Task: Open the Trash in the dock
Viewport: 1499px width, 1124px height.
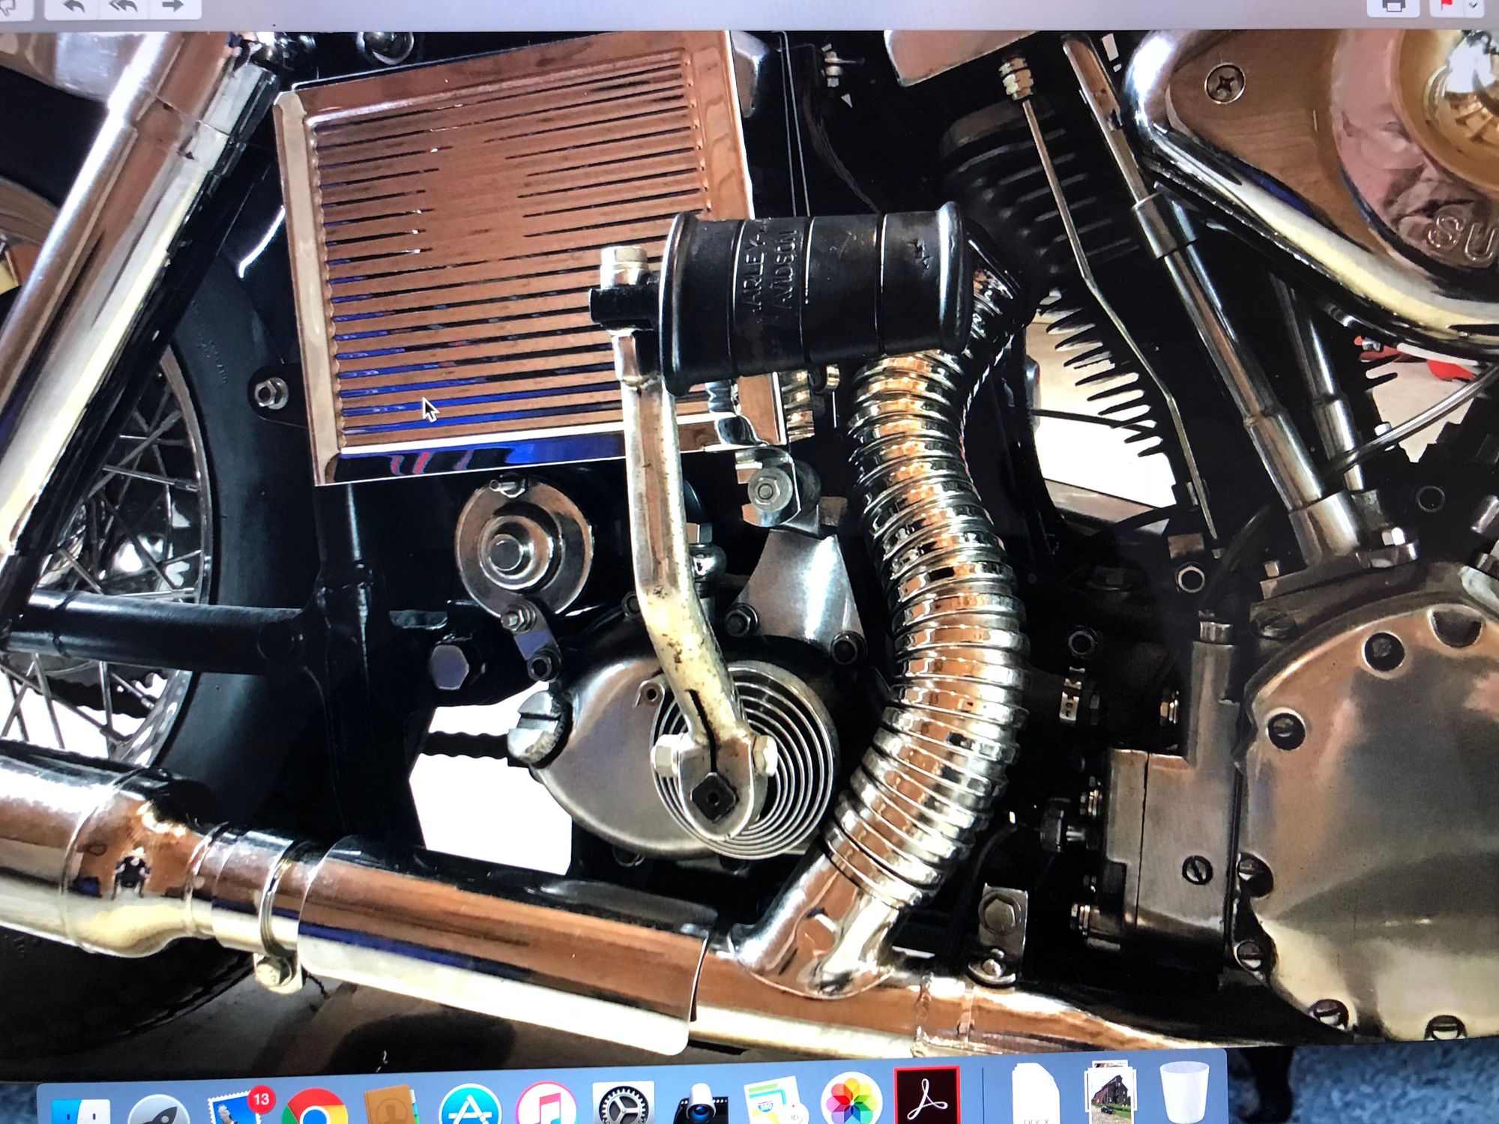Action: click(x=1184, y=1094)
